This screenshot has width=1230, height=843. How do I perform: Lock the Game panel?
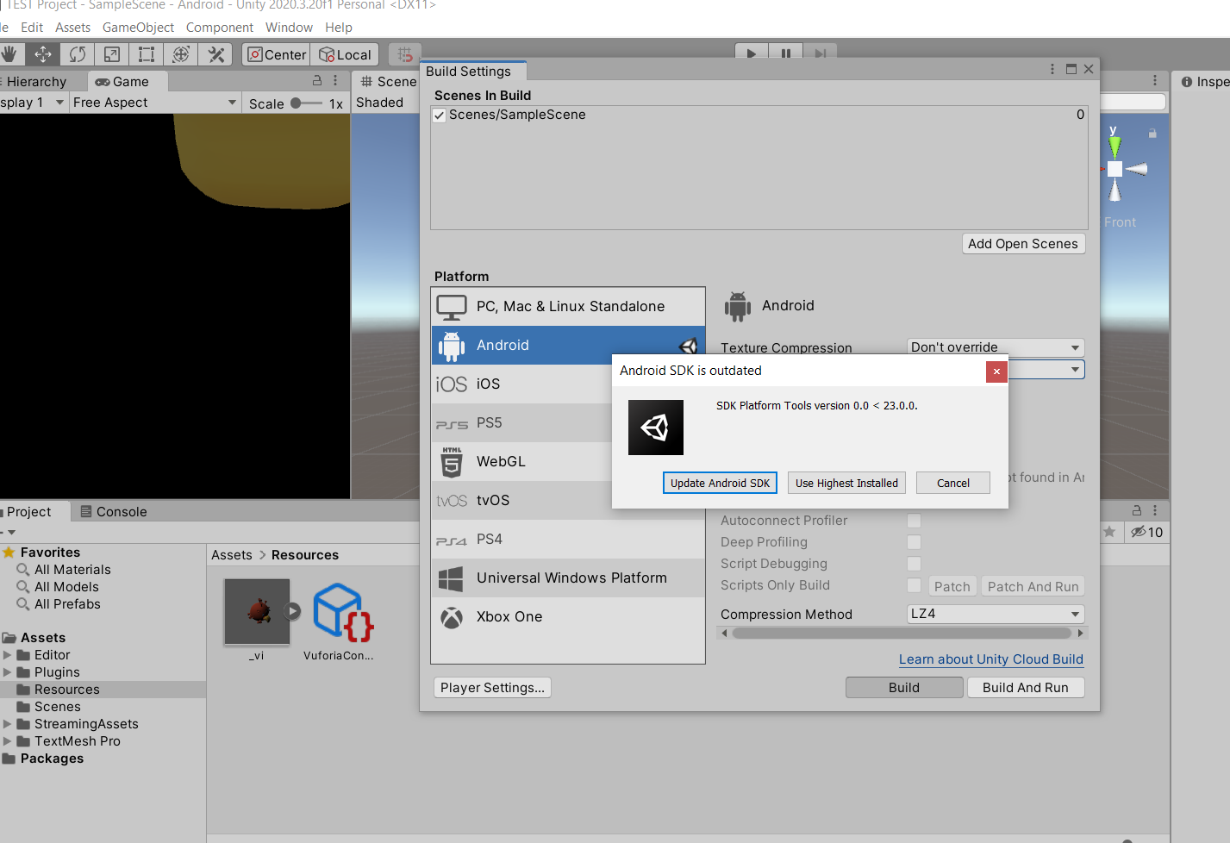coord(317,80)
